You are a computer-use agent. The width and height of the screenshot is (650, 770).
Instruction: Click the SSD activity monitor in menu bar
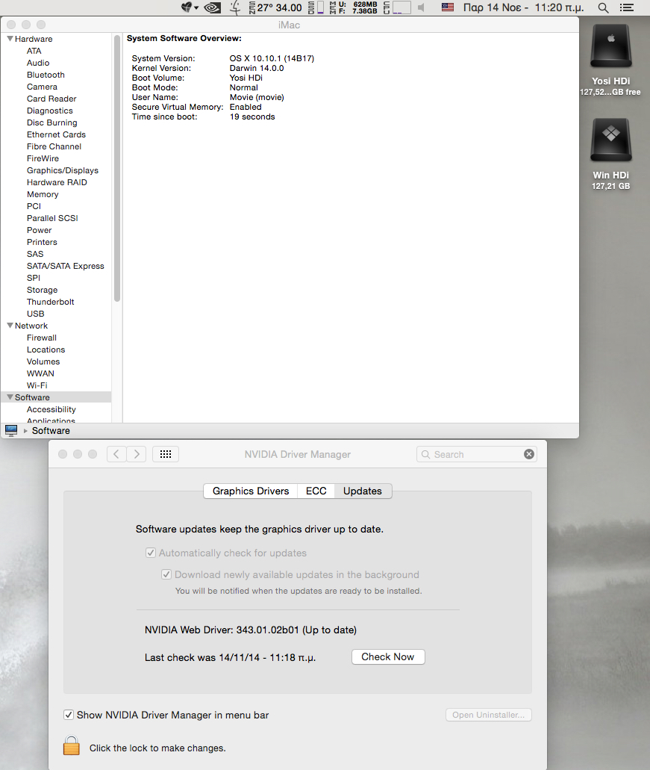click(316, 7)
